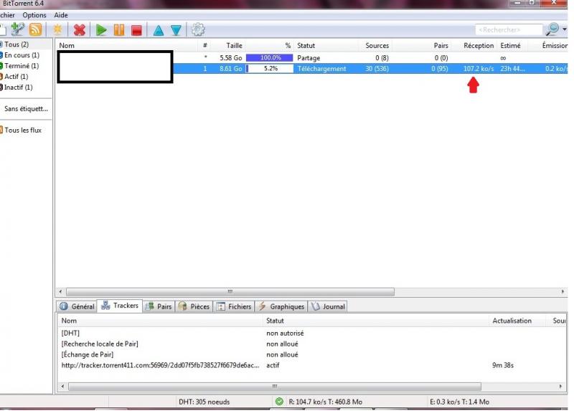
Task: Switch to the Graphiques tab
Action: (282, 306)
